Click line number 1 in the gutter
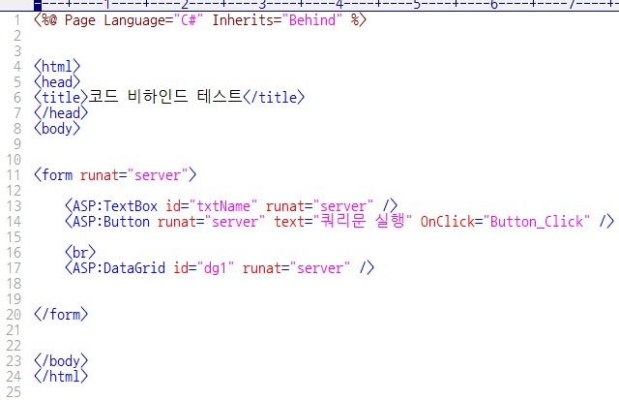 [x=17, y=20]
